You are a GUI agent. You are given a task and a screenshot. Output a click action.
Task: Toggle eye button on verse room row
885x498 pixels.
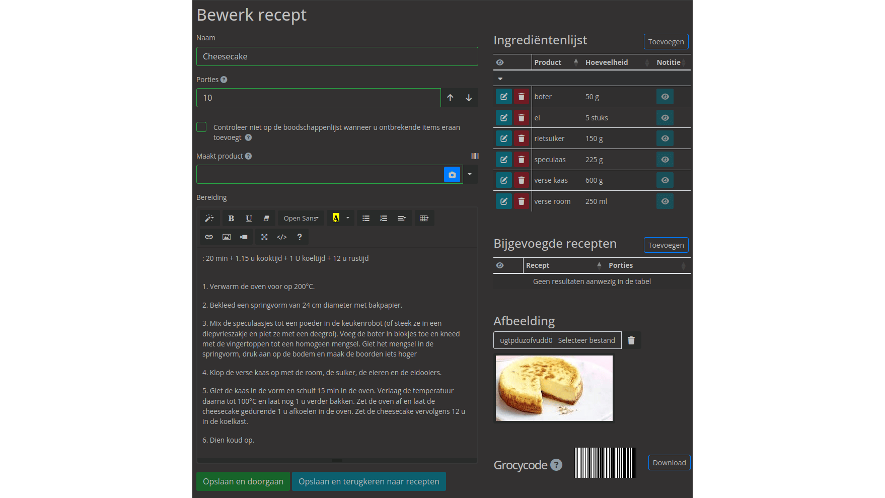coord(665,201)
